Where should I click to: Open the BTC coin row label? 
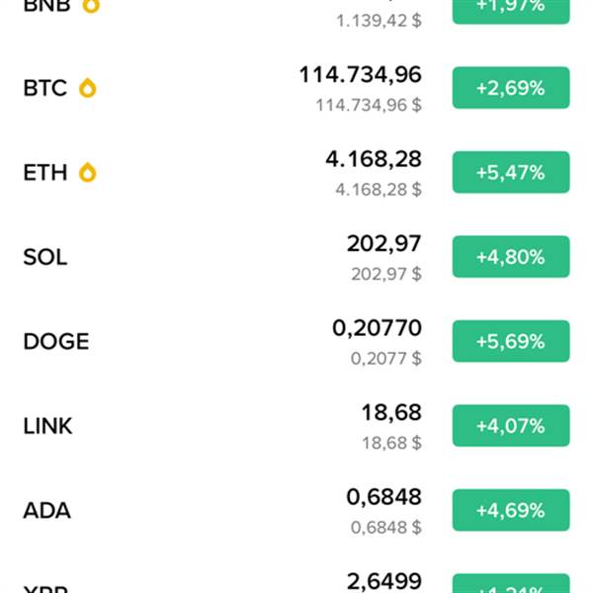pos(45,88)
